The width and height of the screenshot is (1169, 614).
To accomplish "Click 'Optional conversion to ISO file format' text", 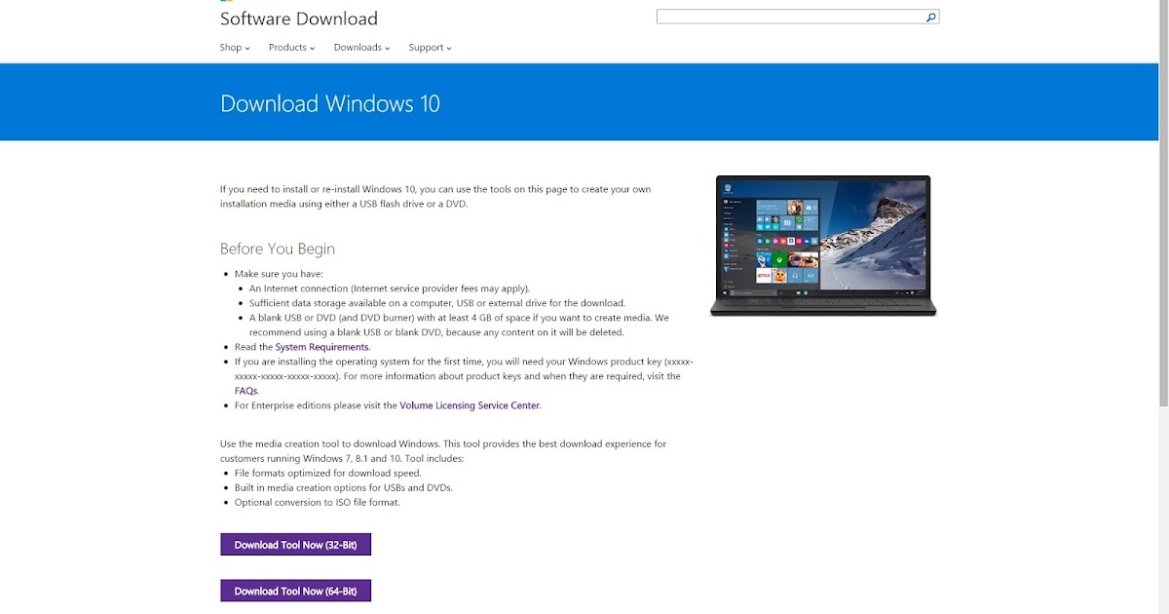I will pyautogui.click(x=318, y=502).
